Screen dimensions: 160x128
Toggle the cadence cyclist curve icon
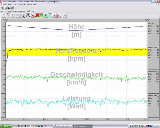(x=46, y=15)
